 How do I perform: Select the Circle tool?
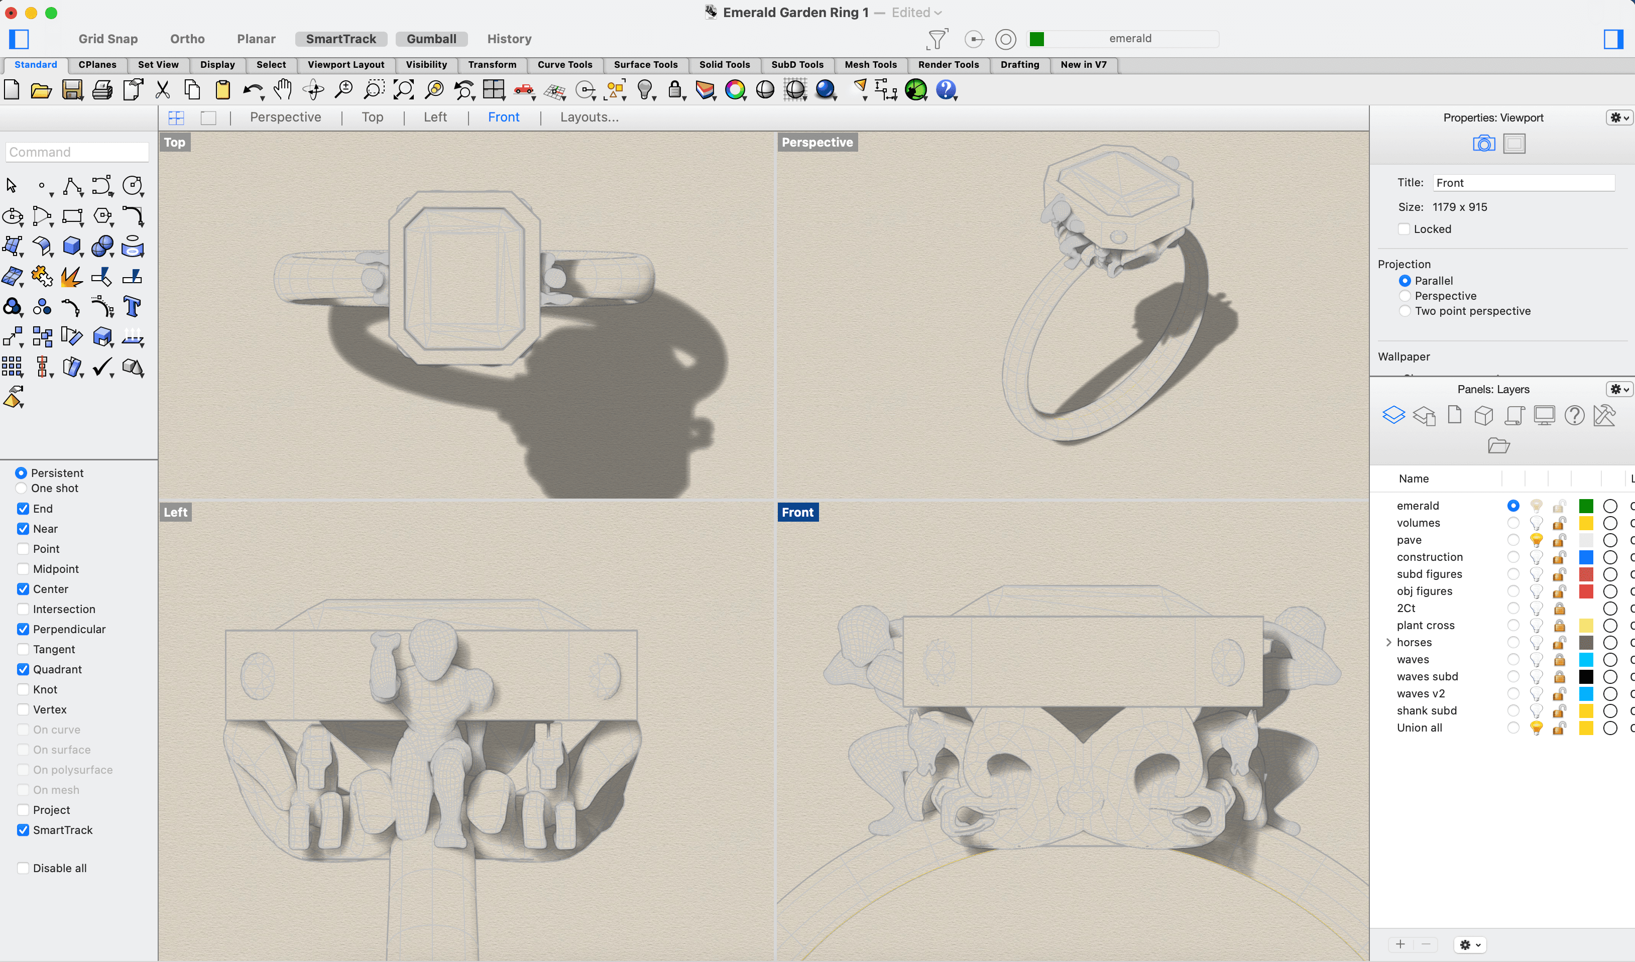click(x=133, y=186)
